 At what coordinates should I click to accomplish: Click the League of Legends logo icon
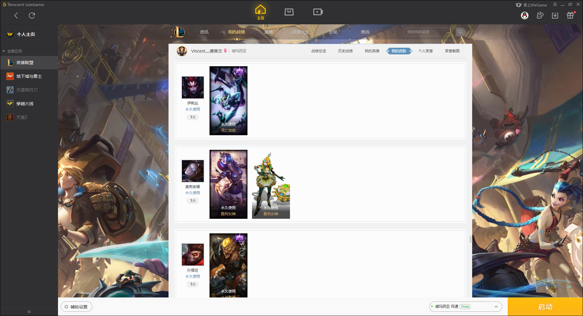[x=179, y=32]
